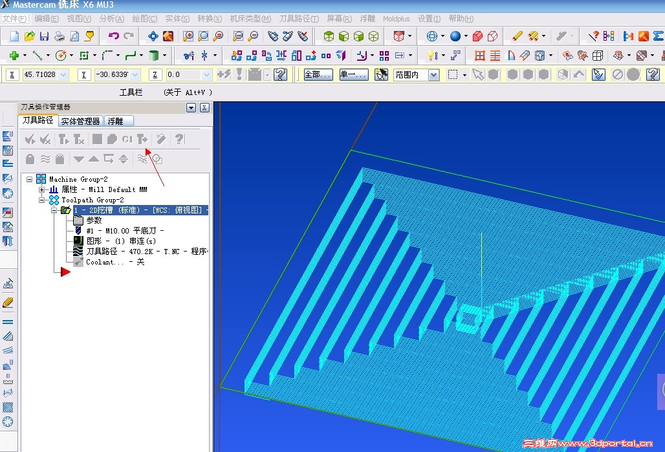Click the X coordinate label button

(x=12, y=75)
